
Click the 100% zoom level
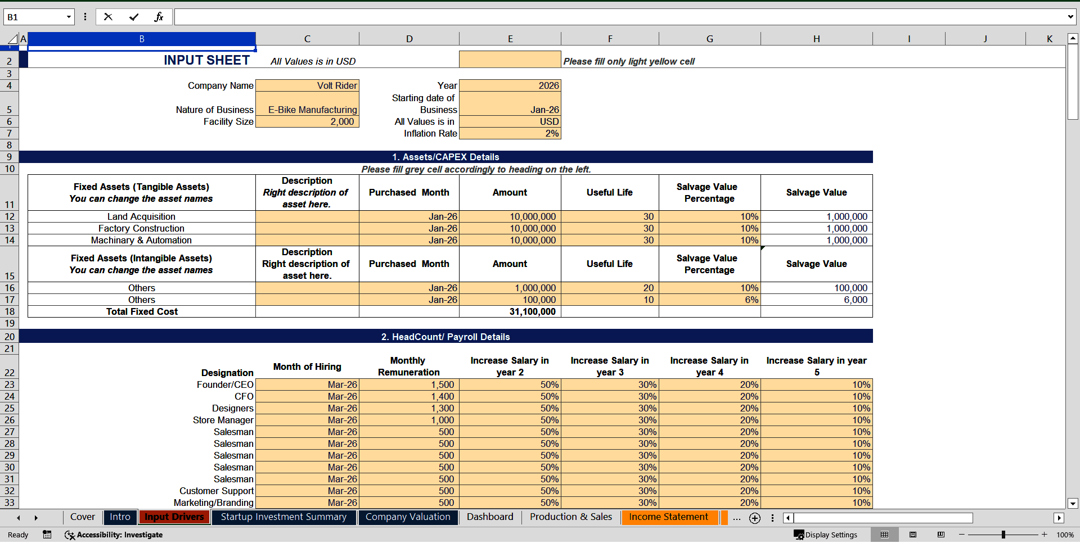(x=1065, y=535)
